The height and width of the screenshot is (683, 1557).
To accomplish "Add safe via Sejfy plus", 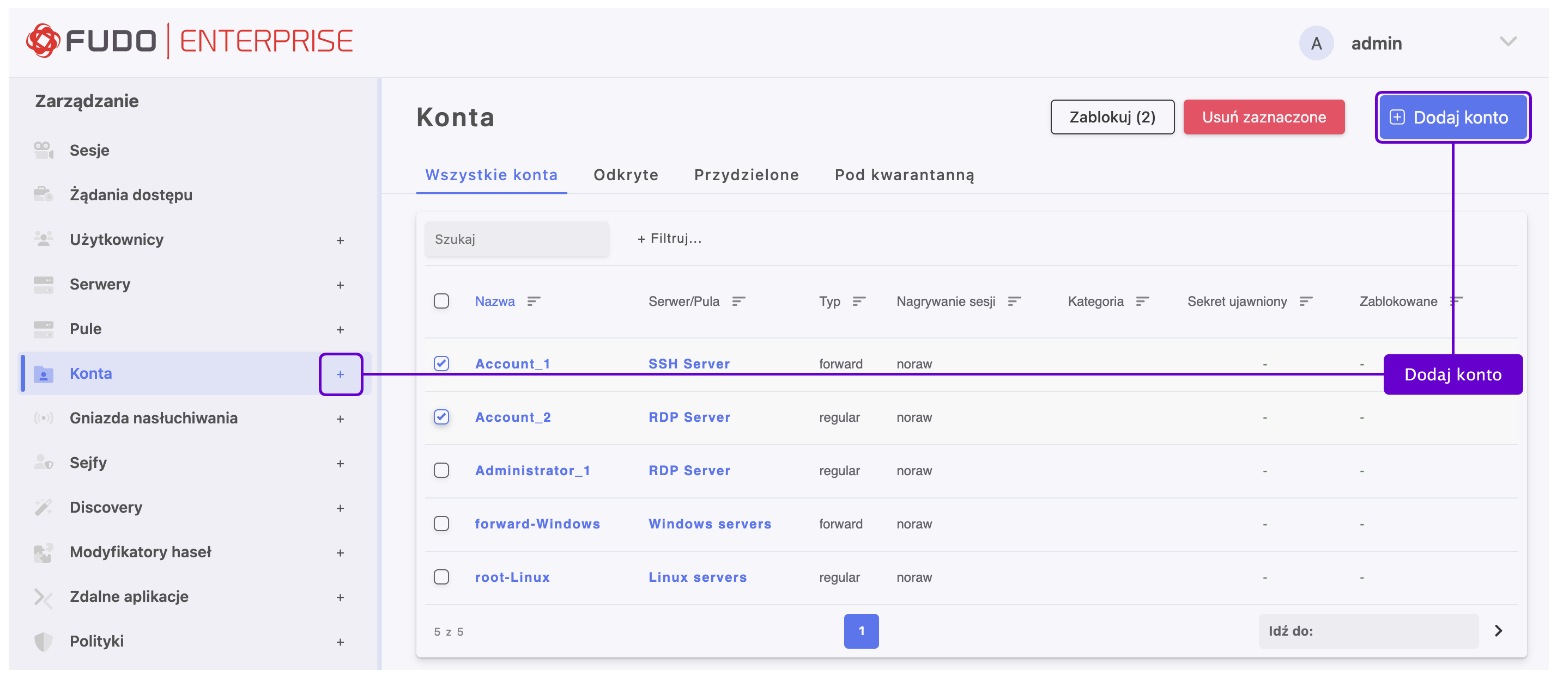I will point(340,463).
